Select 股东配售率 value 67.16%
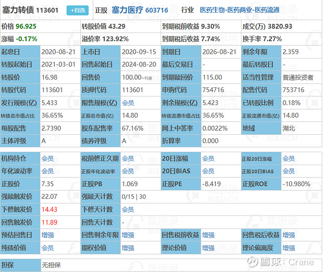Viewport: 323px width, 272px height. pos(133,128)
